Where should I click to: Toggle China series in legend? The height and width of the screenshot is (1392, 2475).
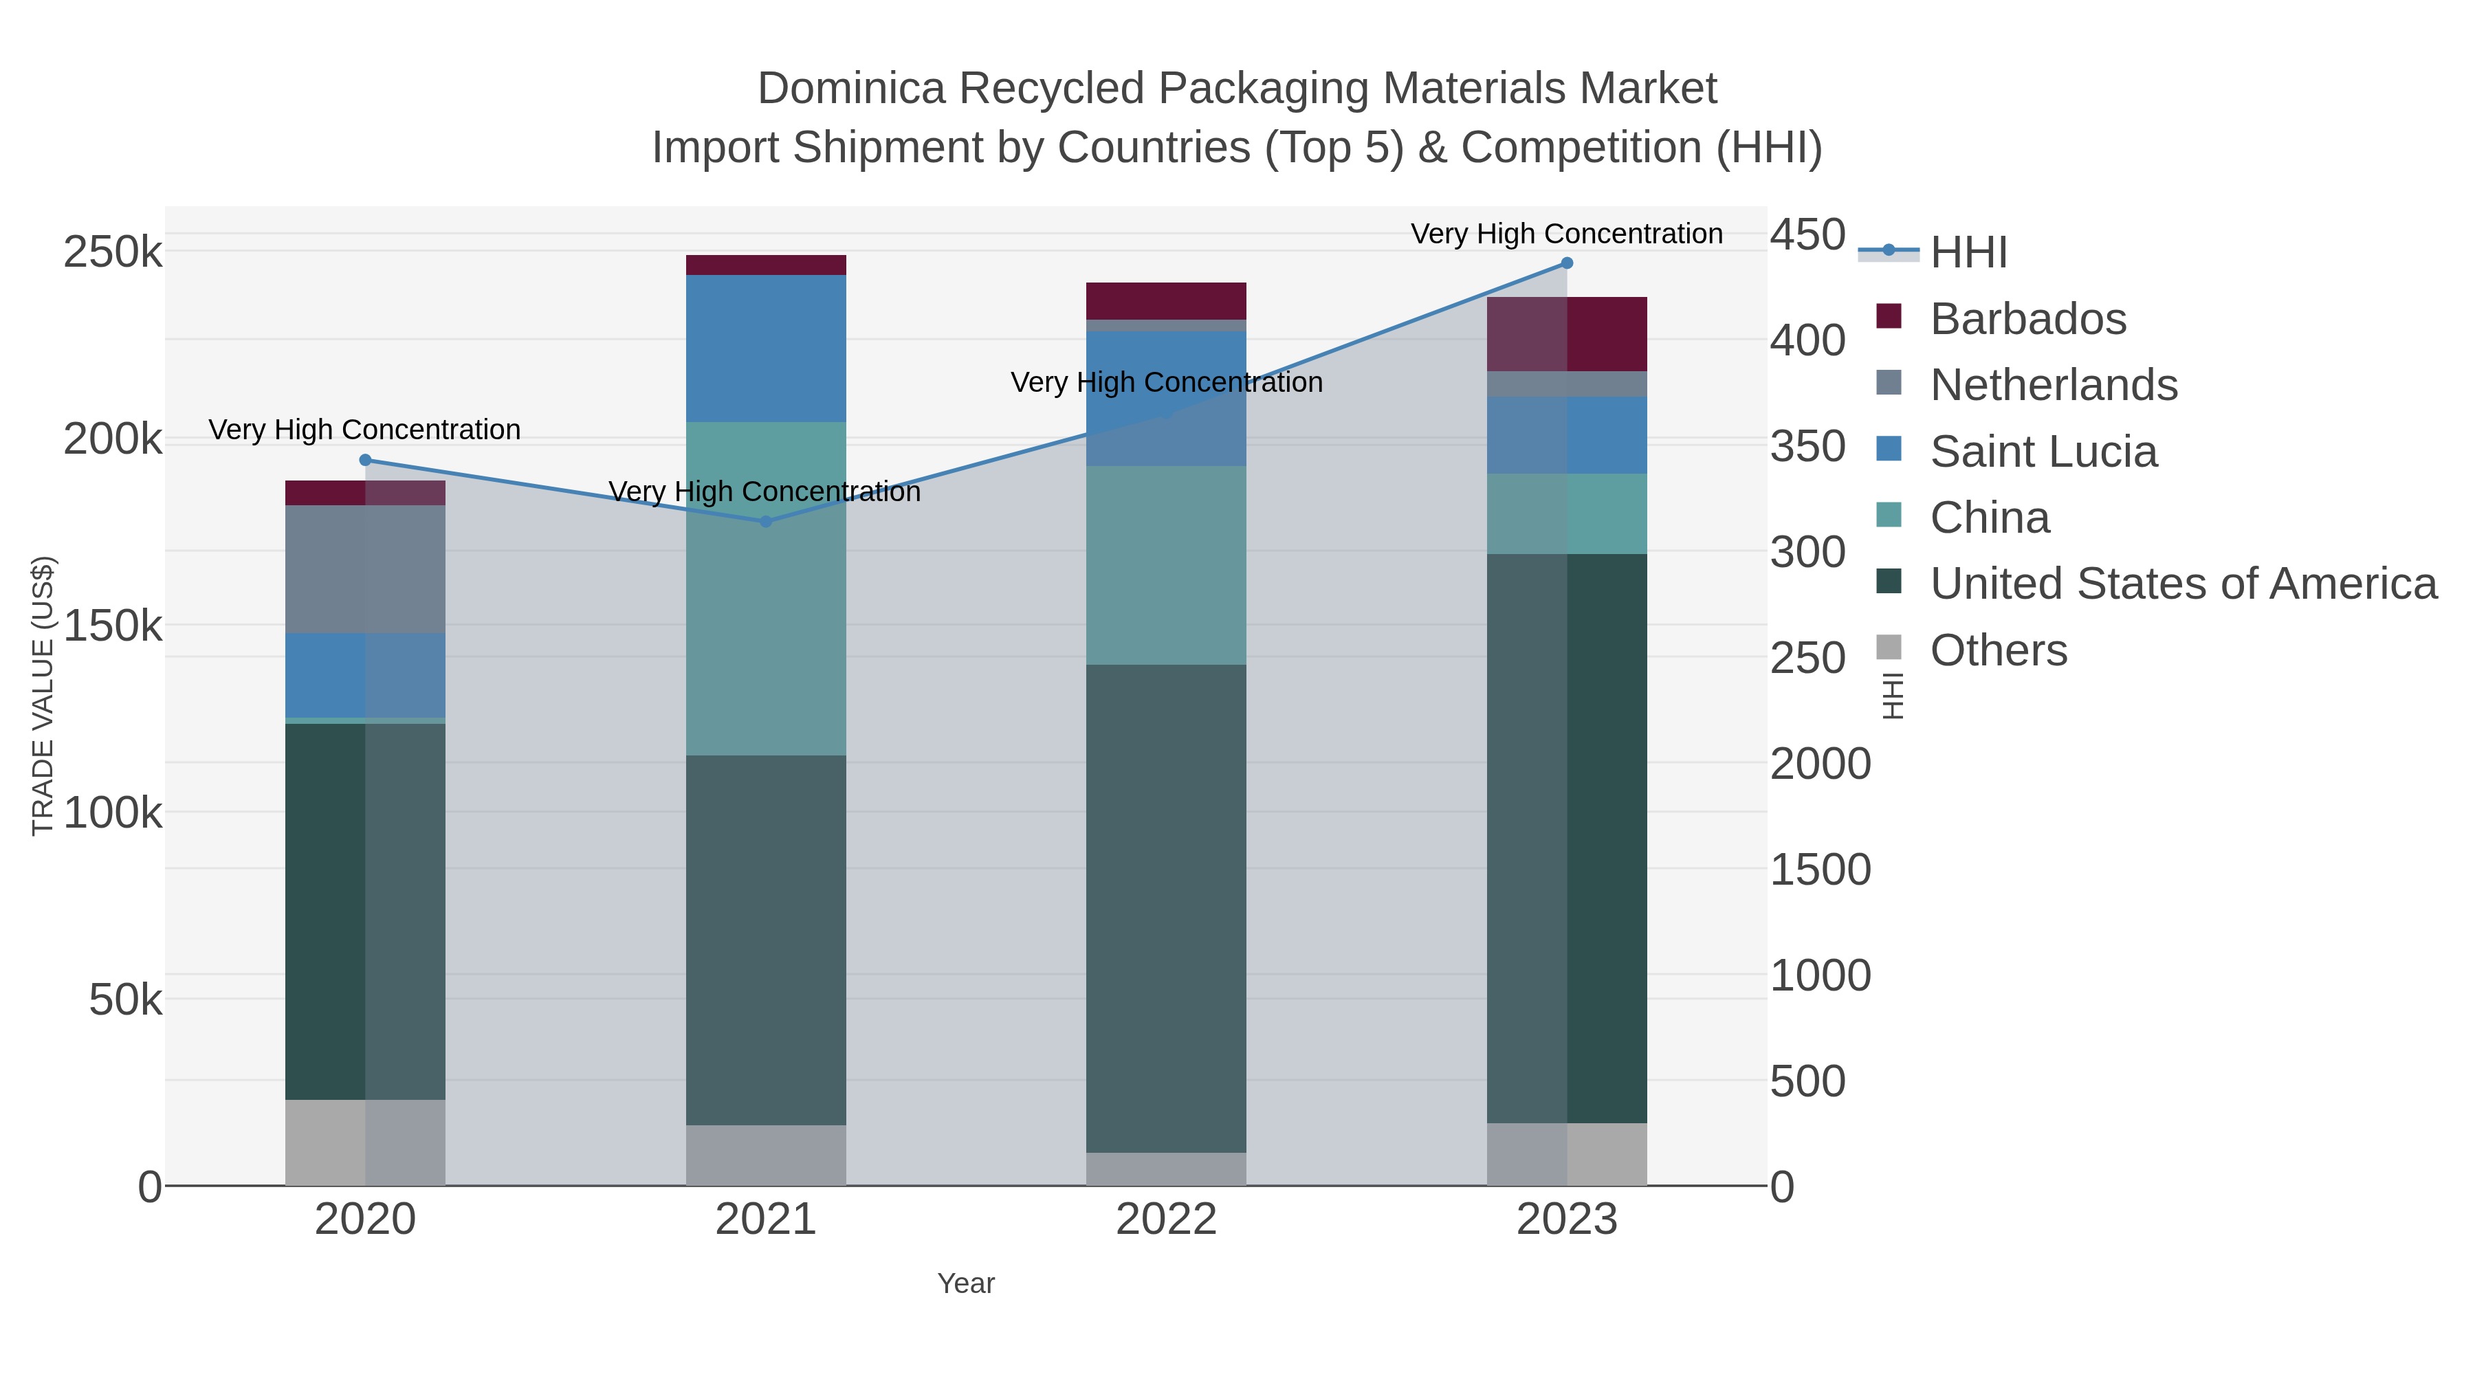(x=1963, y=517)
